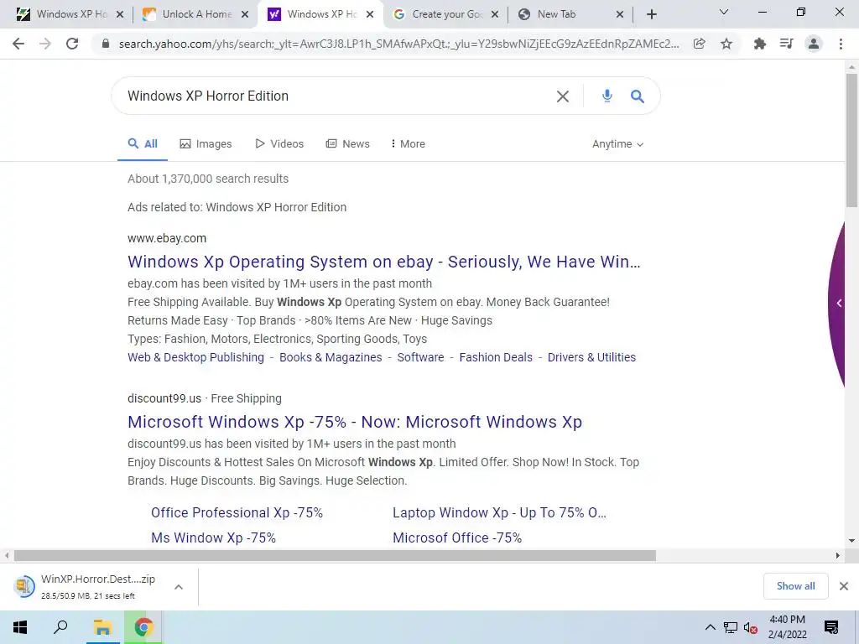
Task: Open the Software sublink
Action: point(421,357)
